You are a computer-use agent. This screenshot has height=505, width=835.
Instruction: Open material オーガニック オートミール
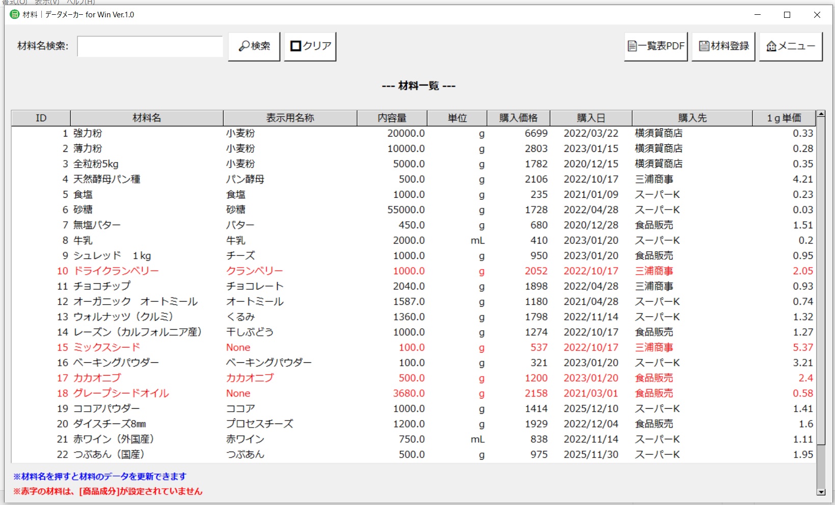pyautogui.click(x=136, y=302)
